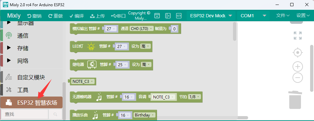Zoom in the workspace with plus icon

(298, 67)
